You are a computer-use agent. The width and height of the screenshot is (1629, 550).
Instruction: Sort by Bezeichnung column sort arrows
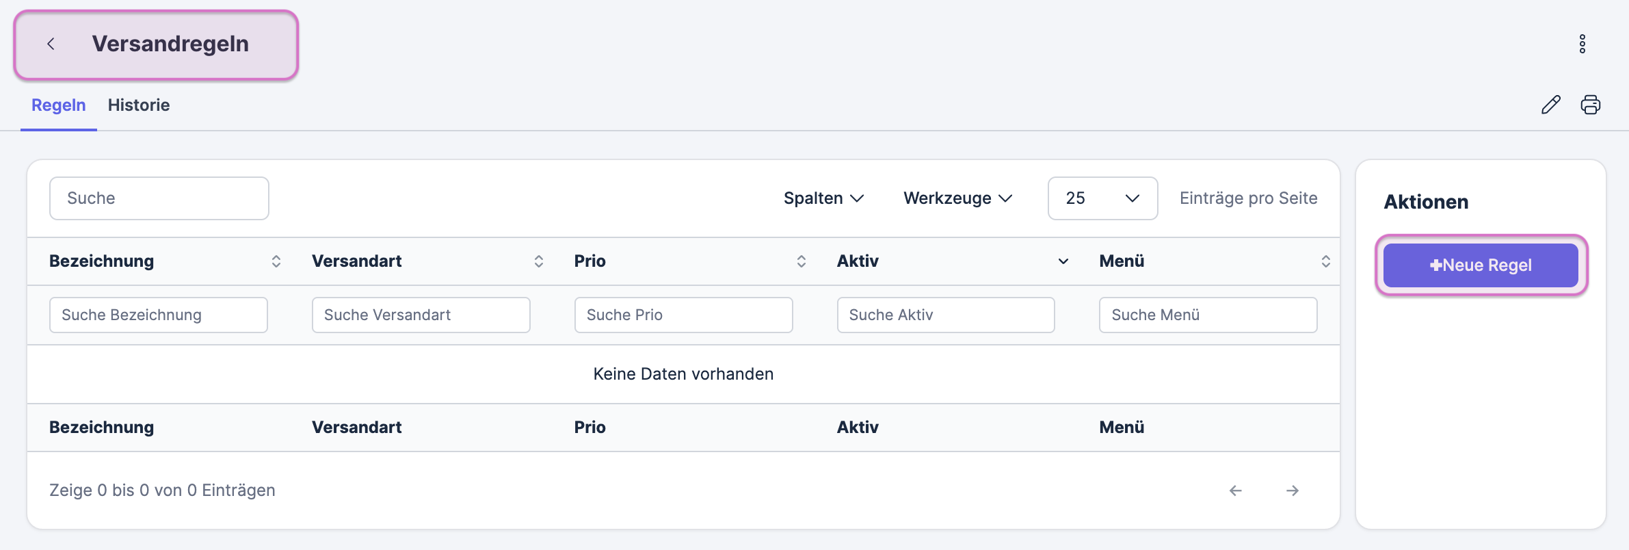click(276, 261)
